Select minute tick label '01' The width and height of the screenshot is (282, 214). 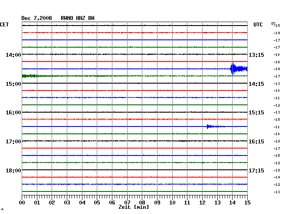coord(37,203)
